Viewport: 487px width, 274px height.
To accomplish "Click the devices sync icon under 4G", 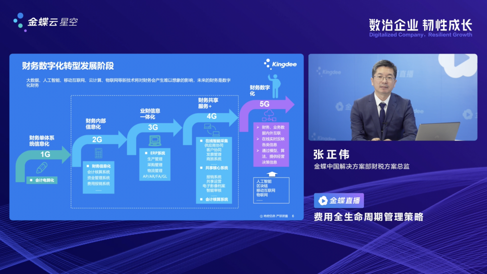I will (211, 130).
